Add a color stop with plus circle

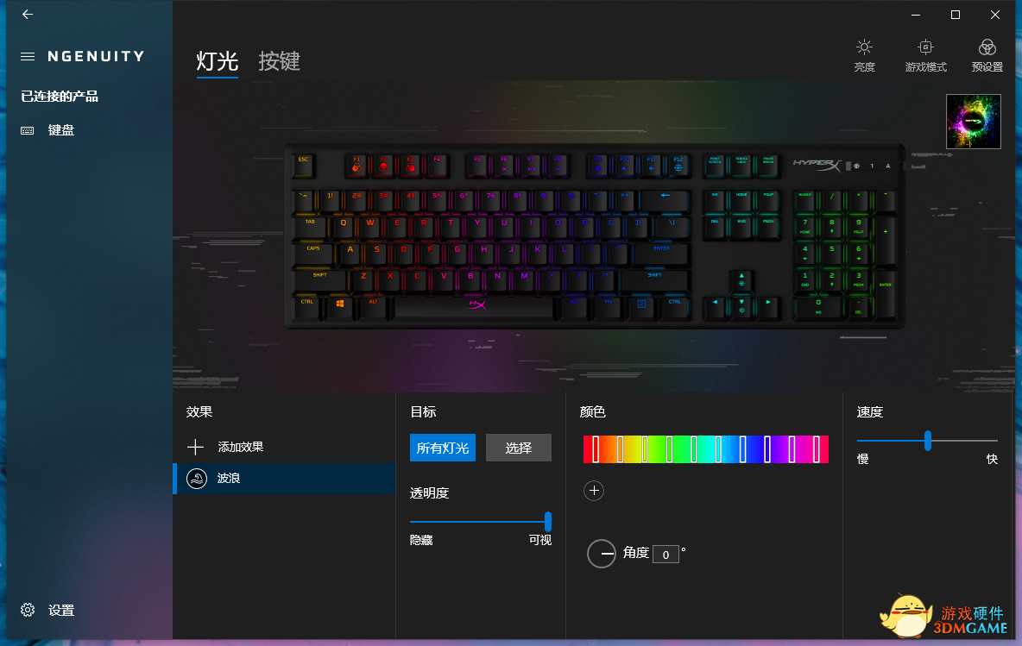click(594, 491)
